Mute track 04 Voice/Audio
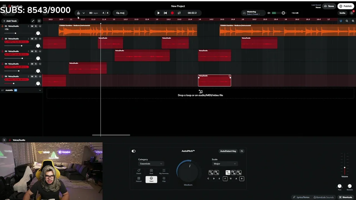356x200 pixels. pos(32,64)
